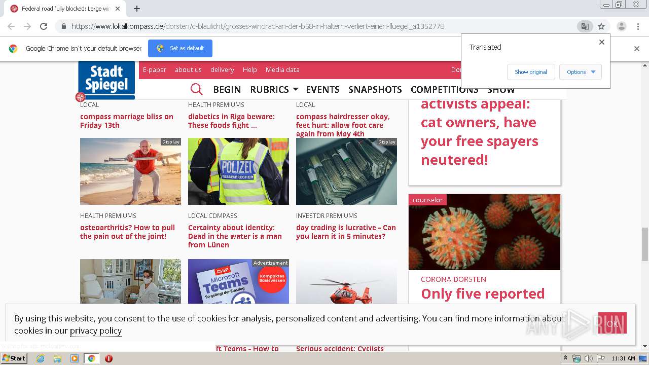Click the volume speaker tray icon
Viewport: 649px width, 365px height.
pyautogui.click(x=589, y=358)
